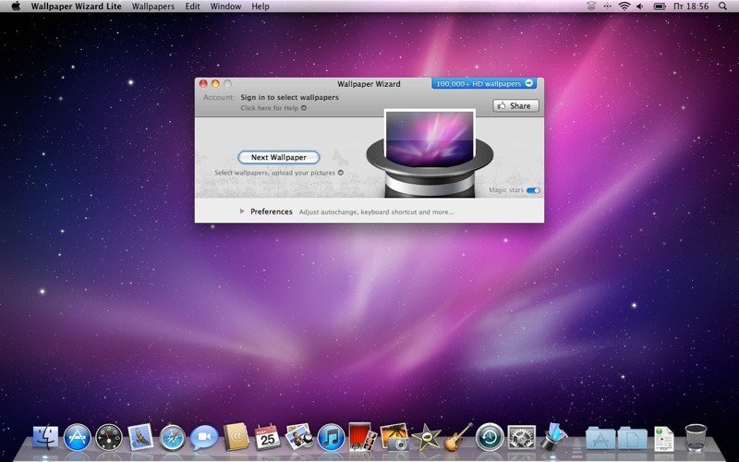Open iTunes music note icon
This screenshot has width=739, height=462.
(x=331, y=437)
